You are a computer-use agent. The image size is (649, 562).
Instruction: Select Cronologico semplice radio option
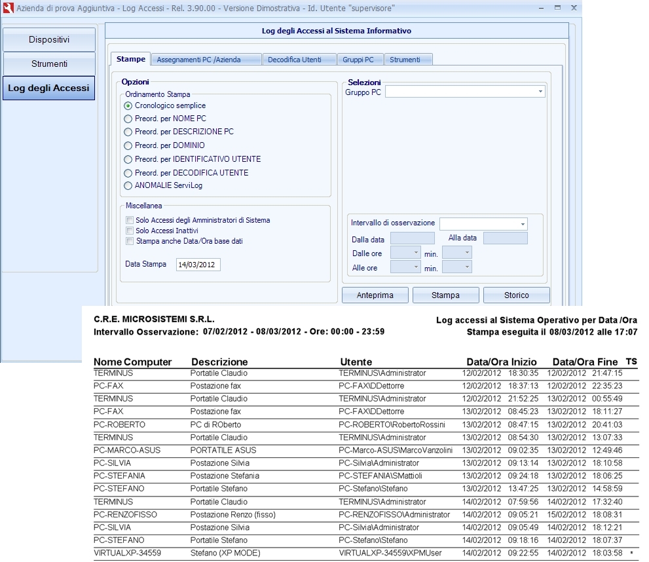pyautogui.click(x=128, y=105)
